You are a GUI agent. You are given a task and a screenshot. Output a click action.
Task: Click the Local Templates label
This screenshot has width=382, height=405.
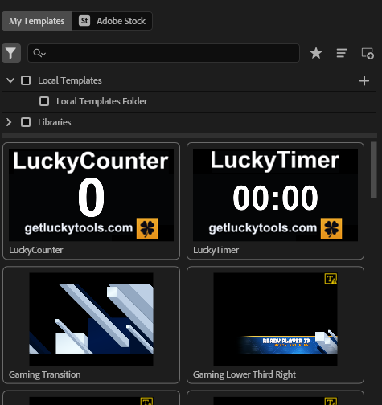tap(70, 80)
